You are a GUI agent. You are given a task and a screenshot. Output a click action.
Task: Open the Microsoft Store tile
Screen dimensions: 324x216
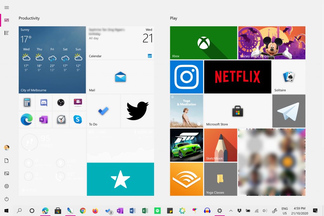pos(238,111)
